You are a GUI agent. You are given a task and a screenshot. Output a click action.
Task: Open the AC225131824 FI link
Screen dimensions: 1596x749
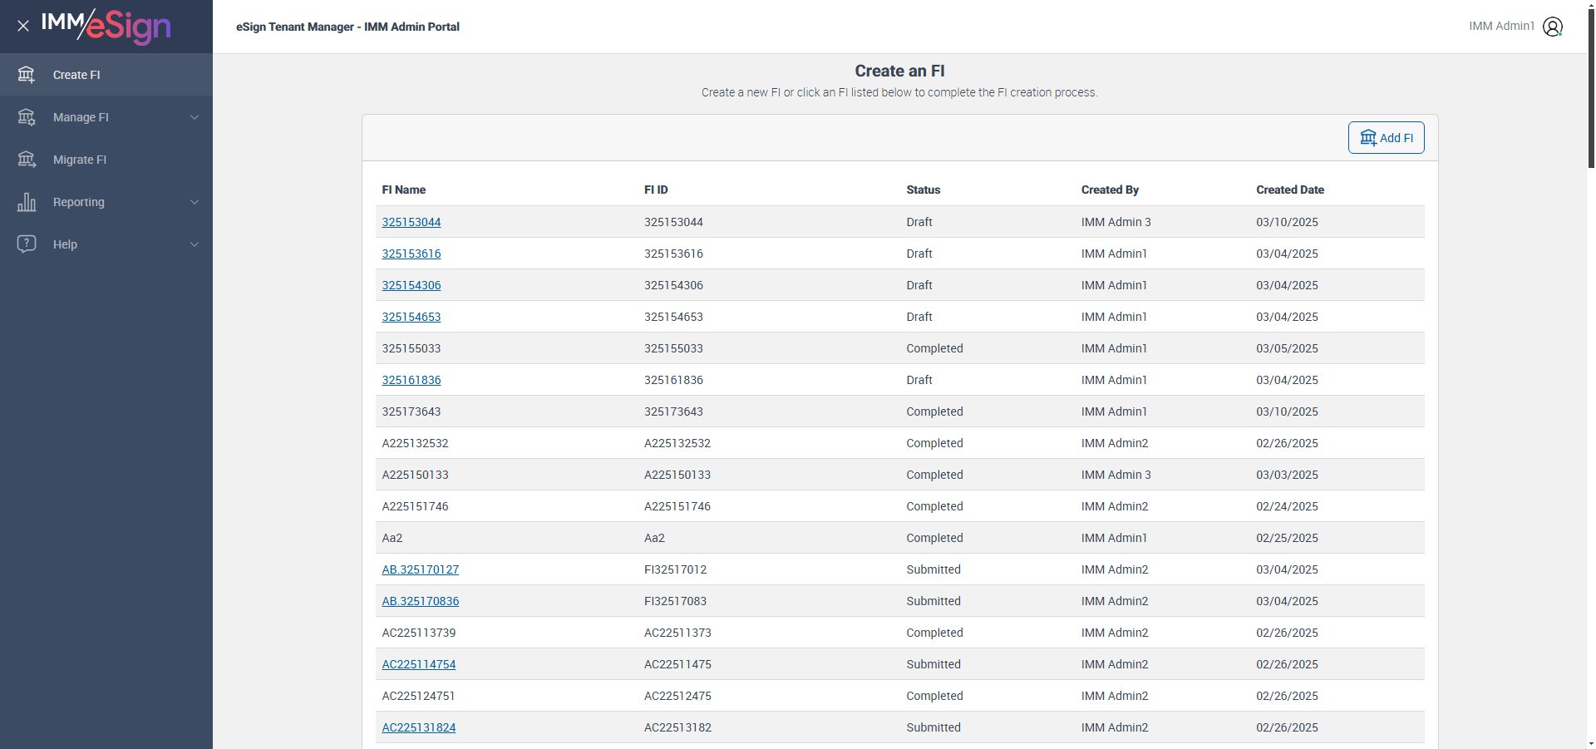[419, 727]
